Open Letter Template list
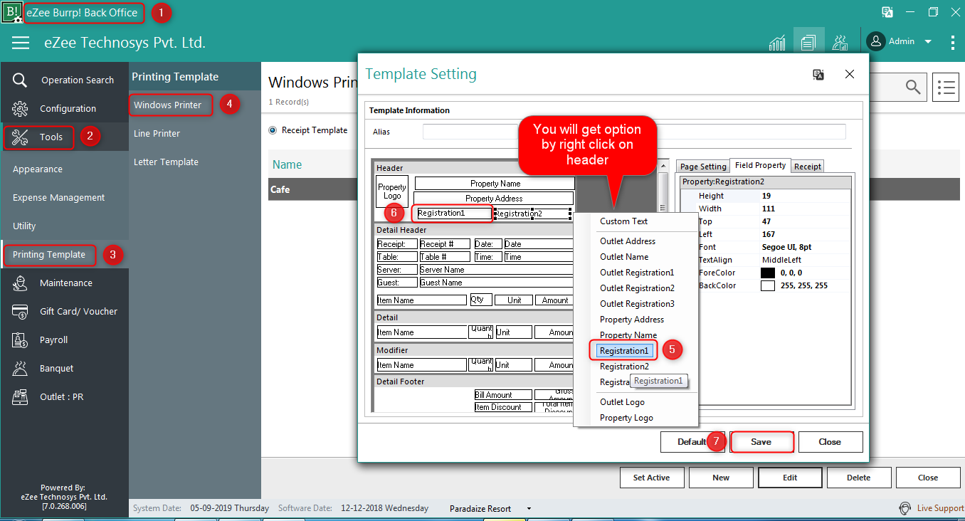 (166, 162)
